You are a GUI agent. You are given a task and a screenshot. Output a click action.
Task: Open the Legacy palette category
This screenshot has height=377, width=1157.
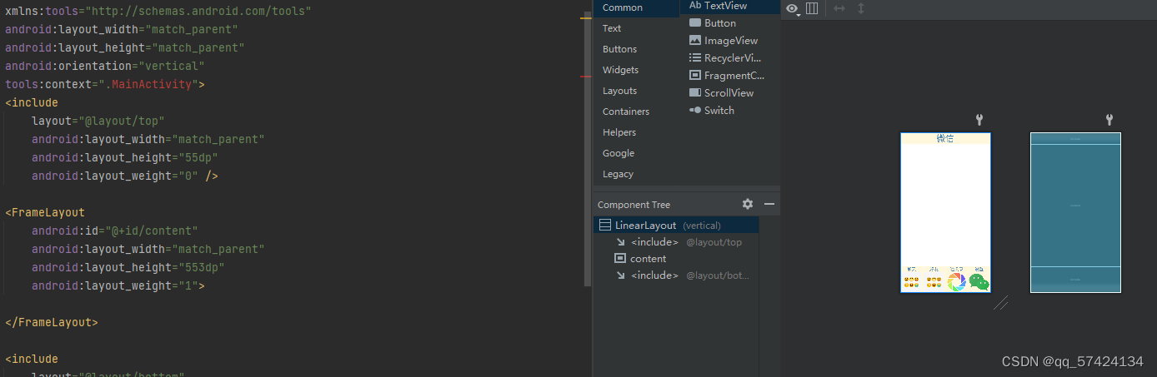(x=636, y=174)
